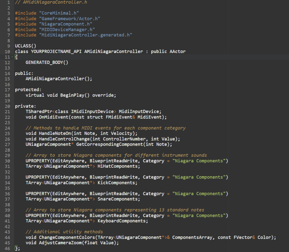
Task: Click the "MIDIDeviceManager.h" include string
Action: (67, 30)
